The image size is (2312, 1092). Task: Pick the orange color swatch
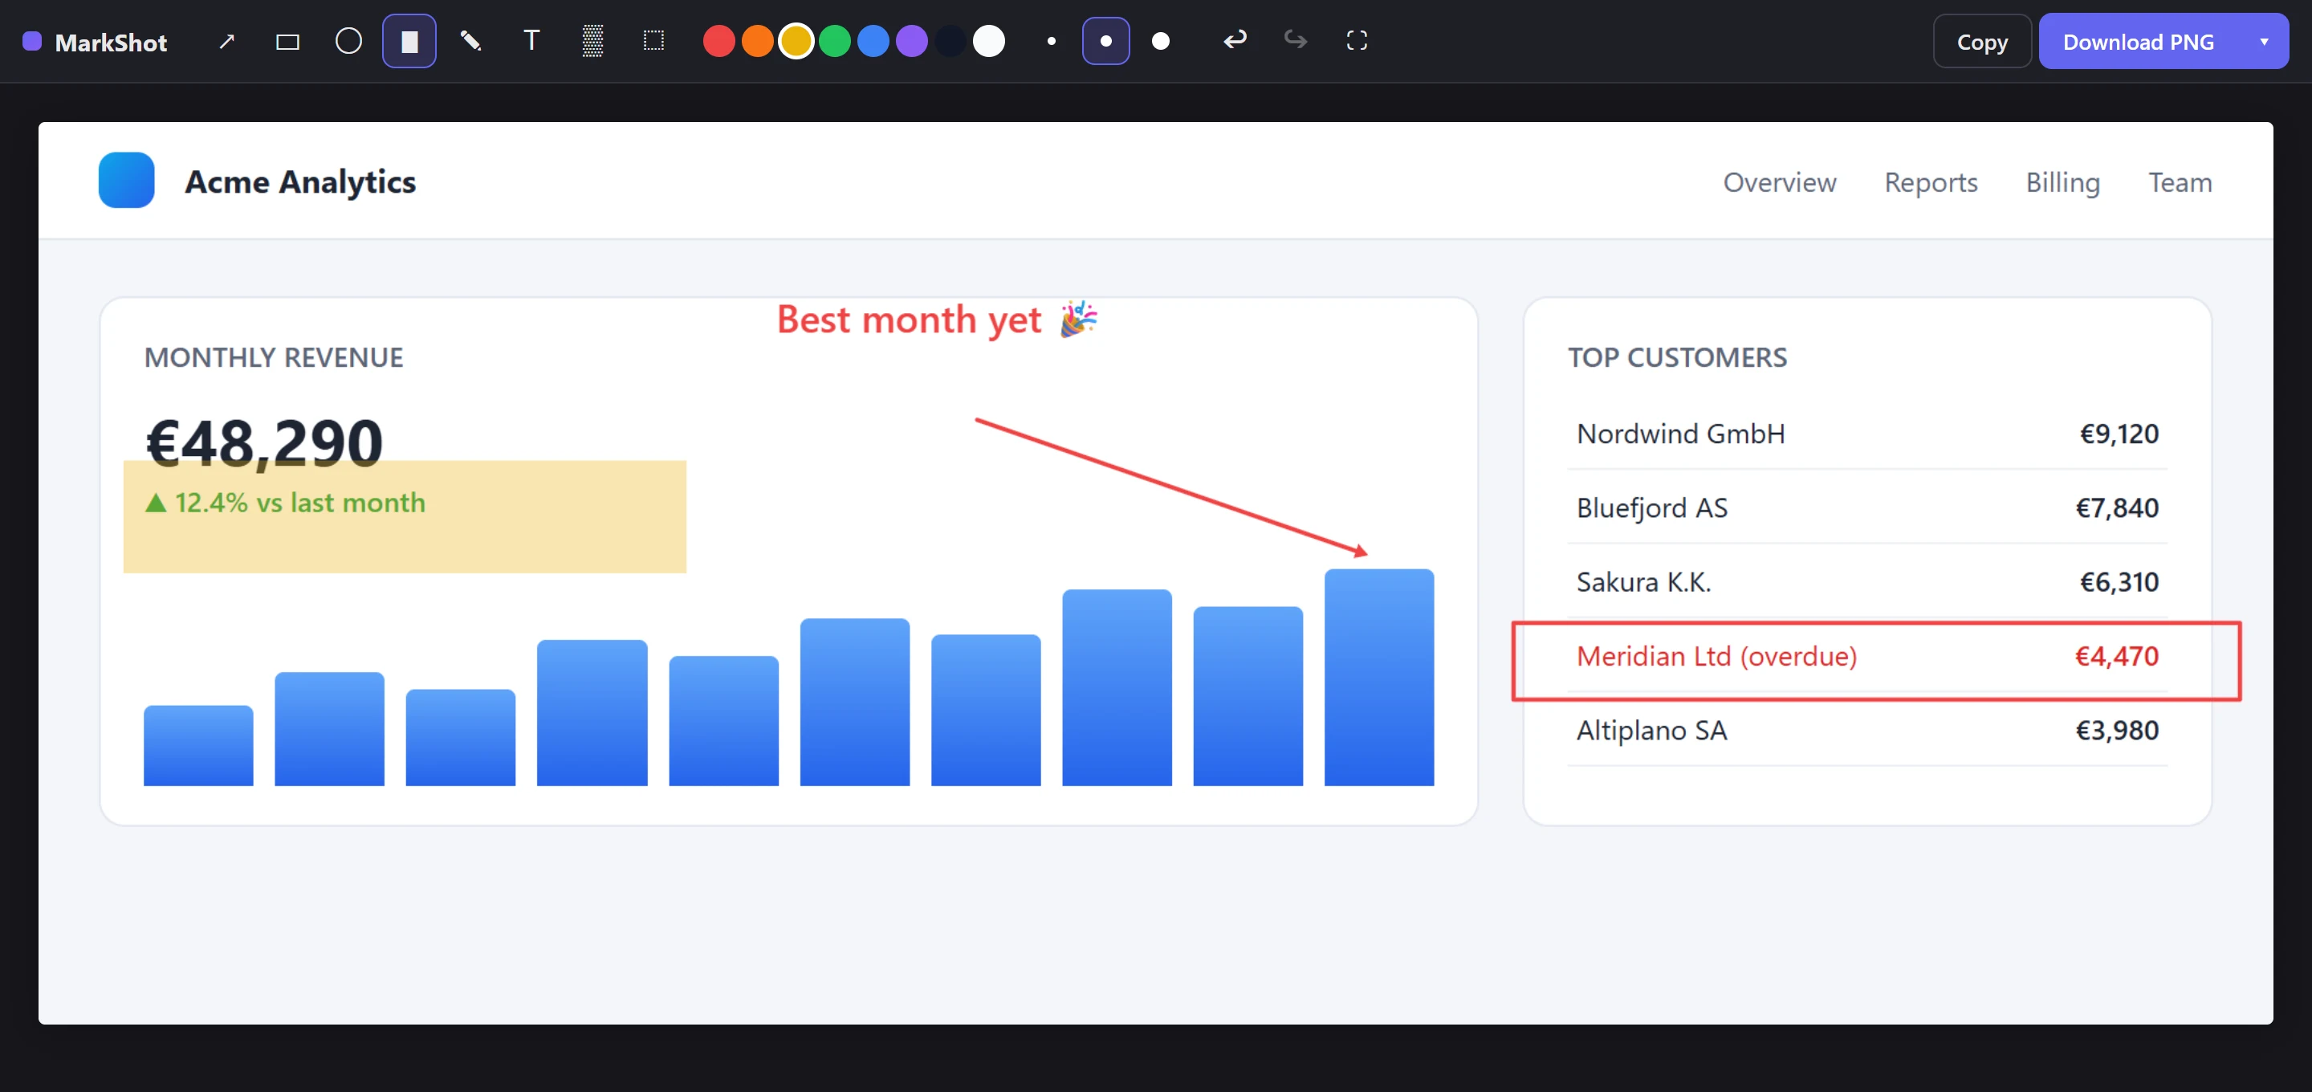pos(758,41)
